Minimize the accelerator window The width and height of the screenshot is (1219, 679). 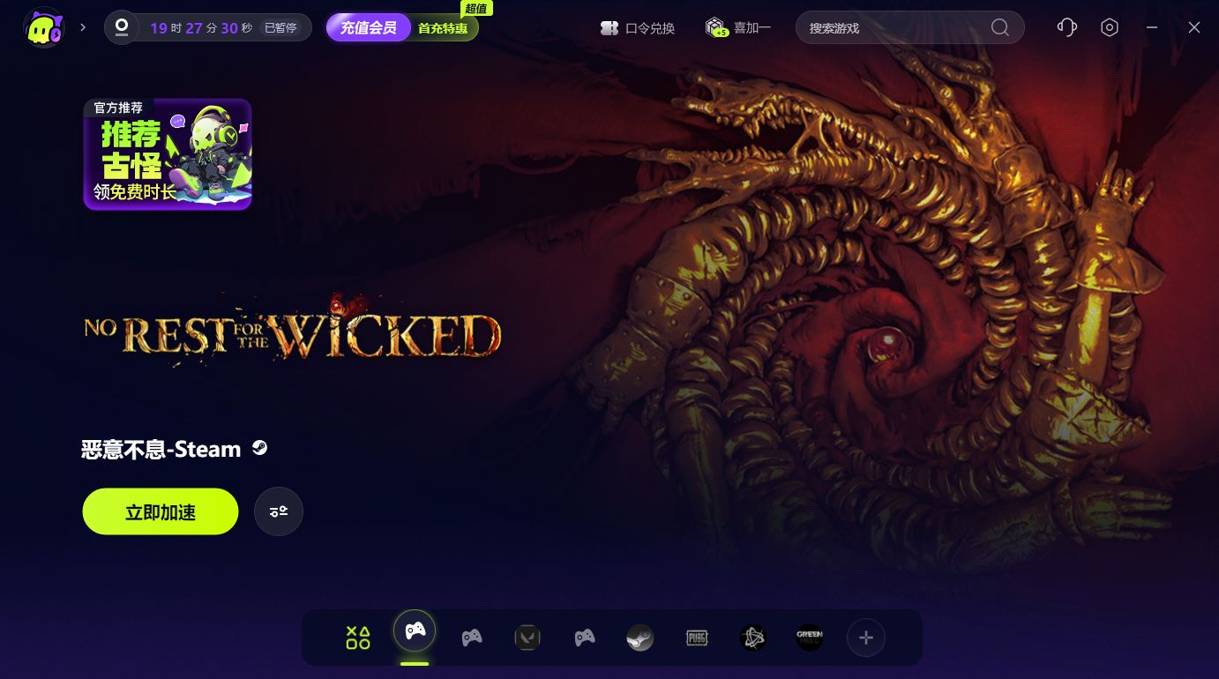[1152, 27]
